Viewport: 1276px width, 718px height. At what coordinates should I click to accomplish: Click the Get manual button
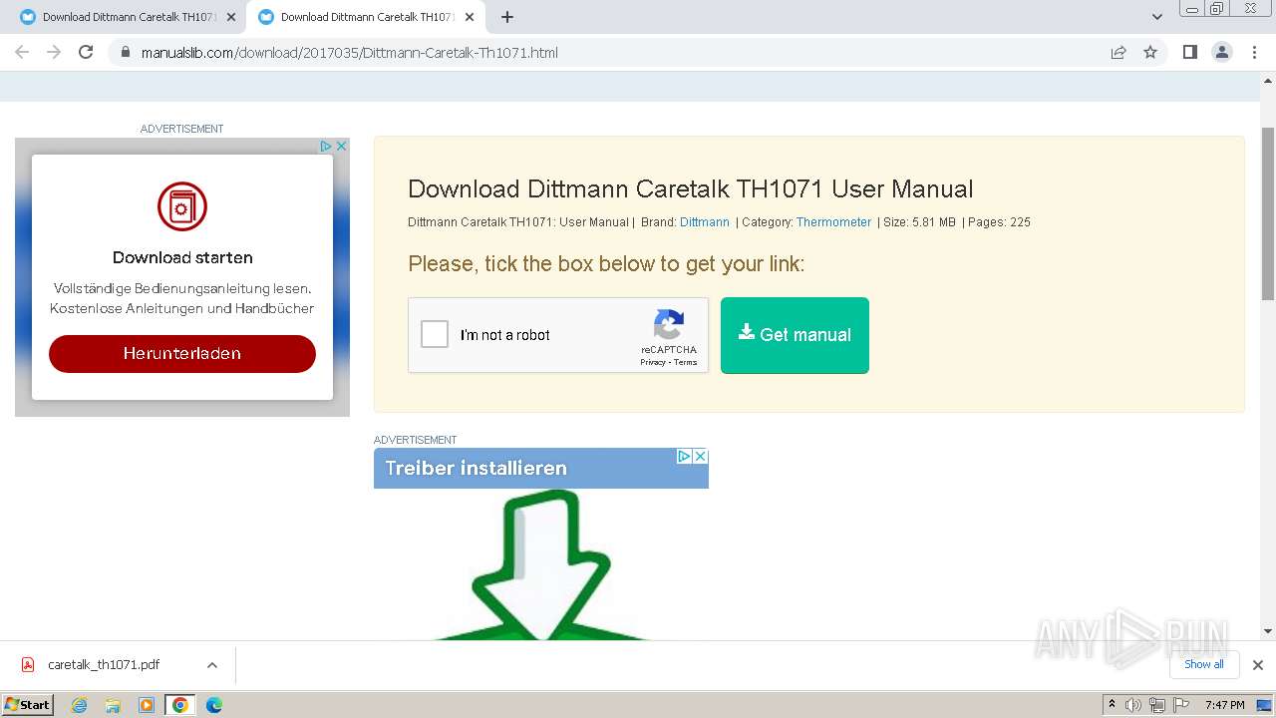click(795, 335)
